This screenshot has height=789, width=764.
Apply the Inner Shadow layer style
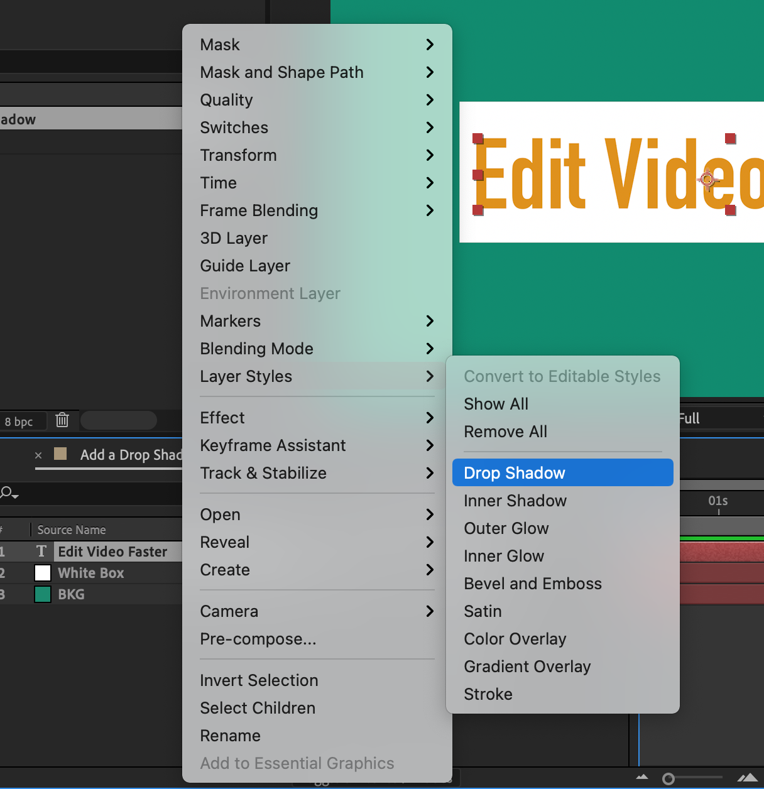coord(563,501)
